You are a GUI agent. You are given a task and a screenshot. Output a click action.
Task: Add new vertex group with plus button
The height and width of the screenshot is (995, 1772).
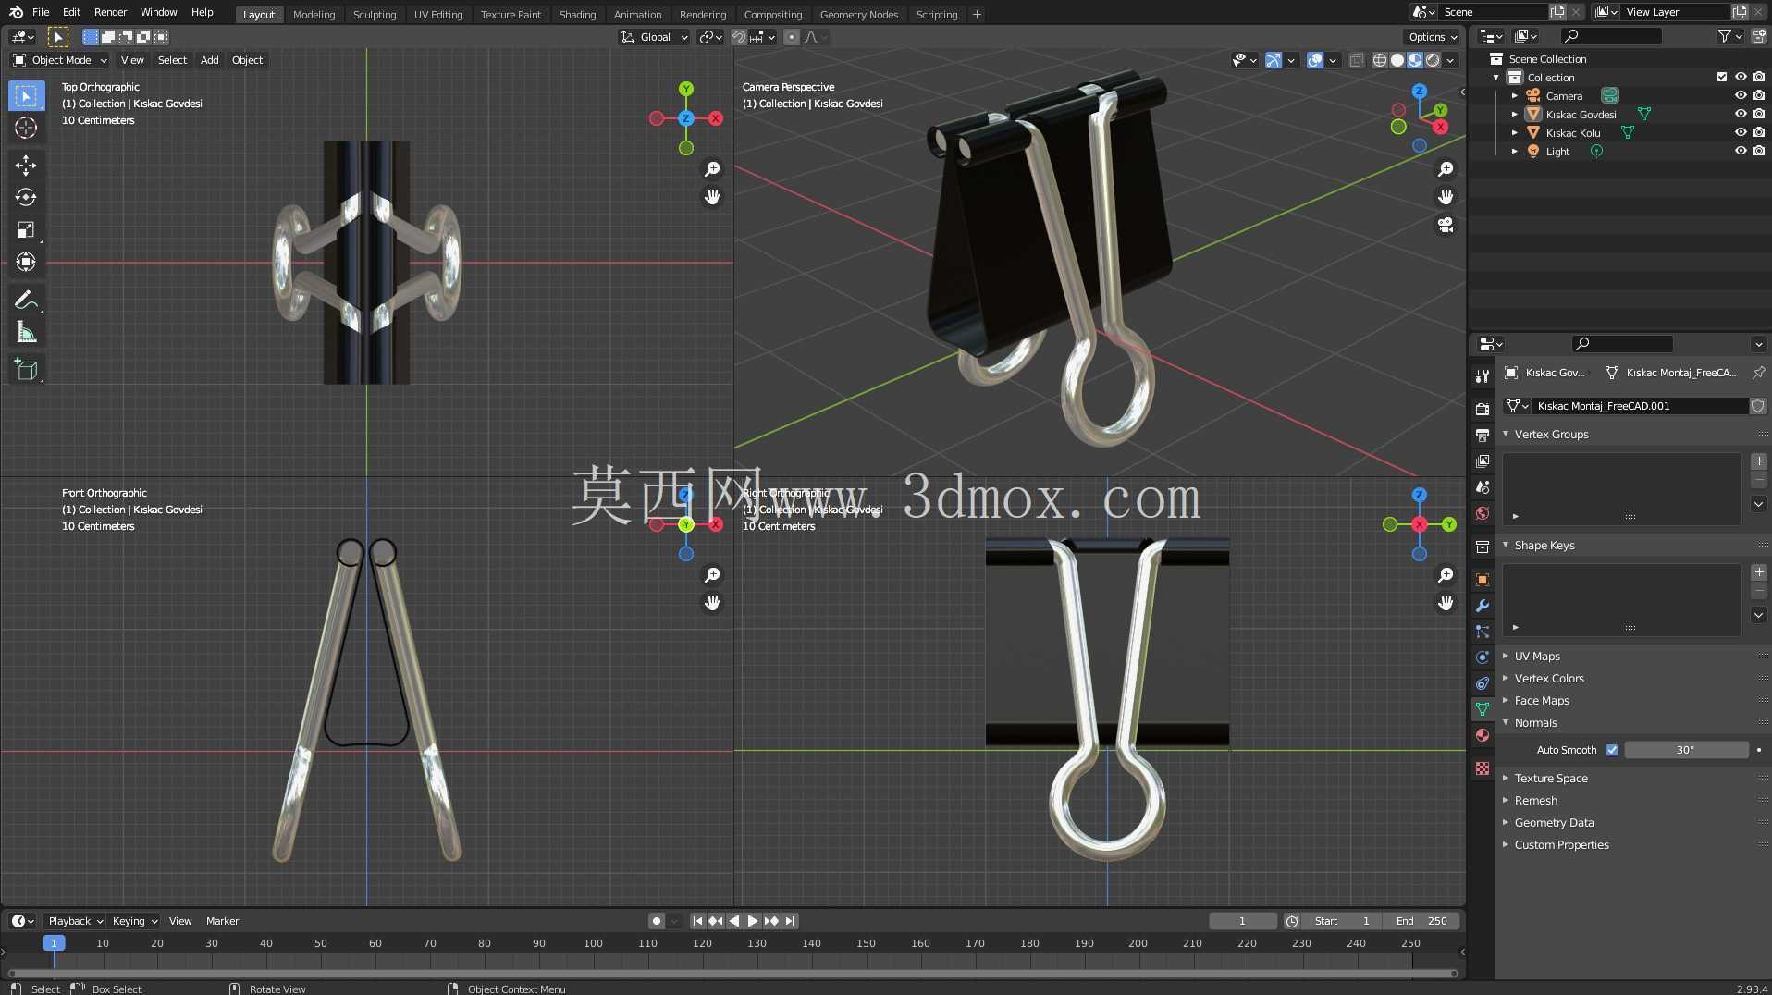(x=1759, y=461)
